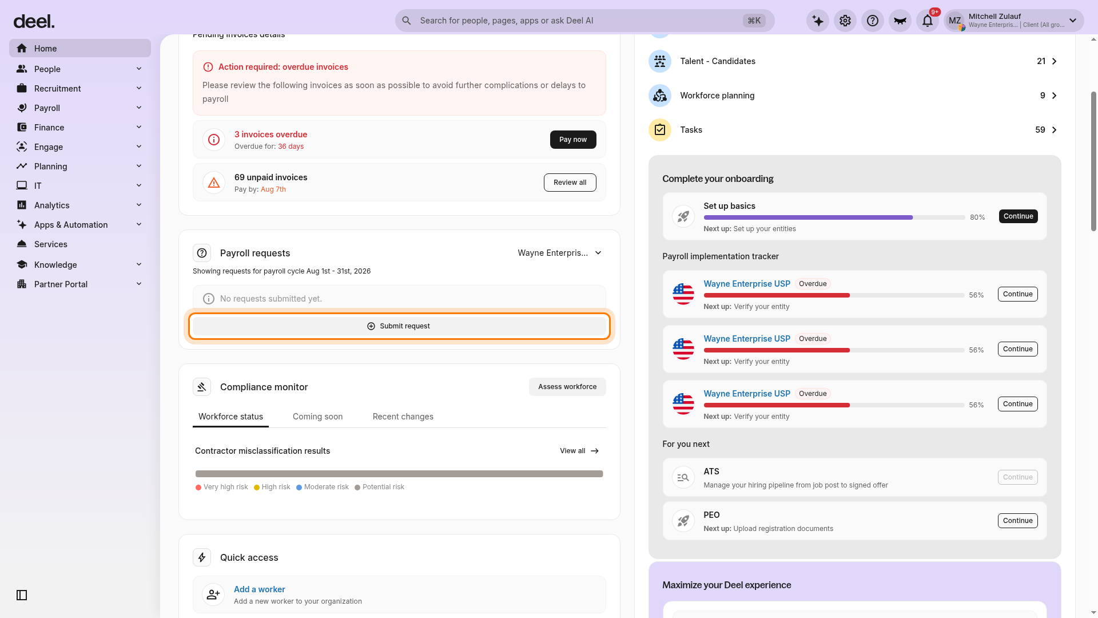1098x618 pixels.
Task: Click the Analytics sidebar icon
Action: point(22,205)
